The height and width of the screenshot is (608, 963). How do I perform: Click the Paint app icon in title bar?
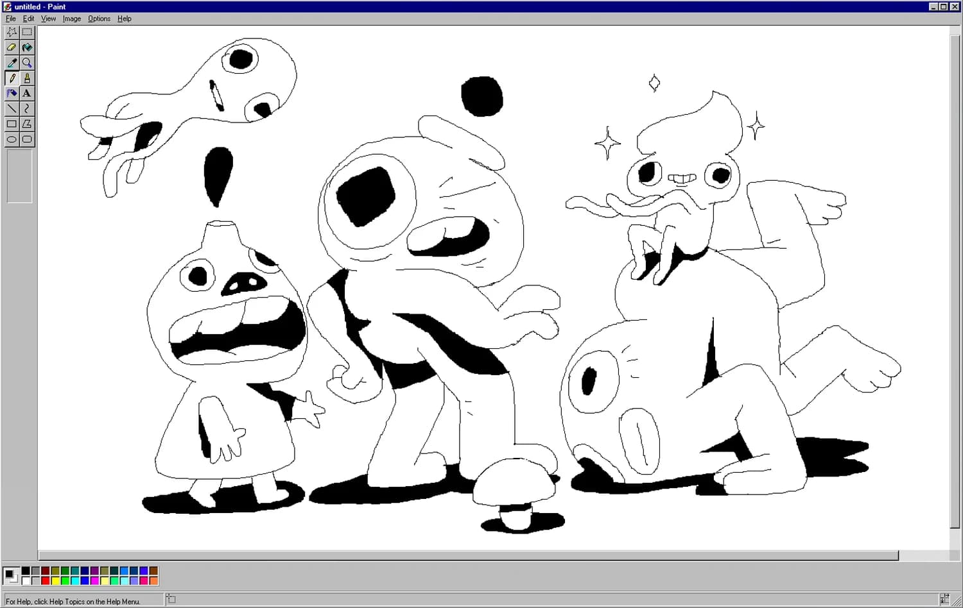8,6
